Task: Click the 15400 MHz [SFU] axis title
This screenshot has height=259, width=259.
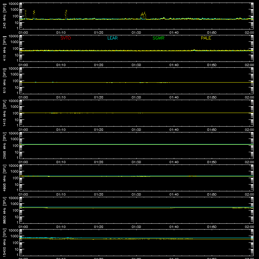Action: point(4,242)
